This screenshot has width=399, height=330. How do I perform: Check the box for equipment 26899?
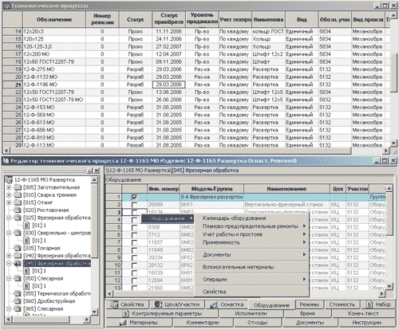pyautogui.click(x=134, y=205)
